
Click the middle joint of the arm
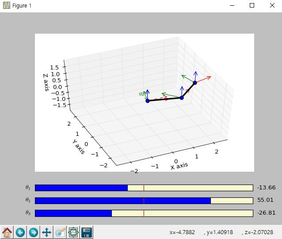point(182,98)
